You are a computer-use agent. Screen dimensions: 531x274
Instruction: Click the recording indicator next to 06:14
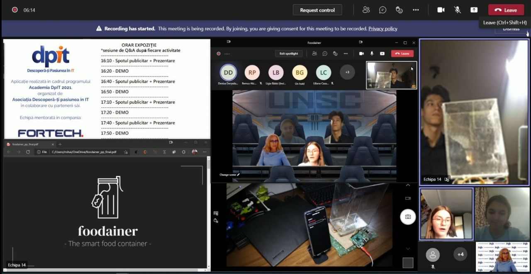15,10
